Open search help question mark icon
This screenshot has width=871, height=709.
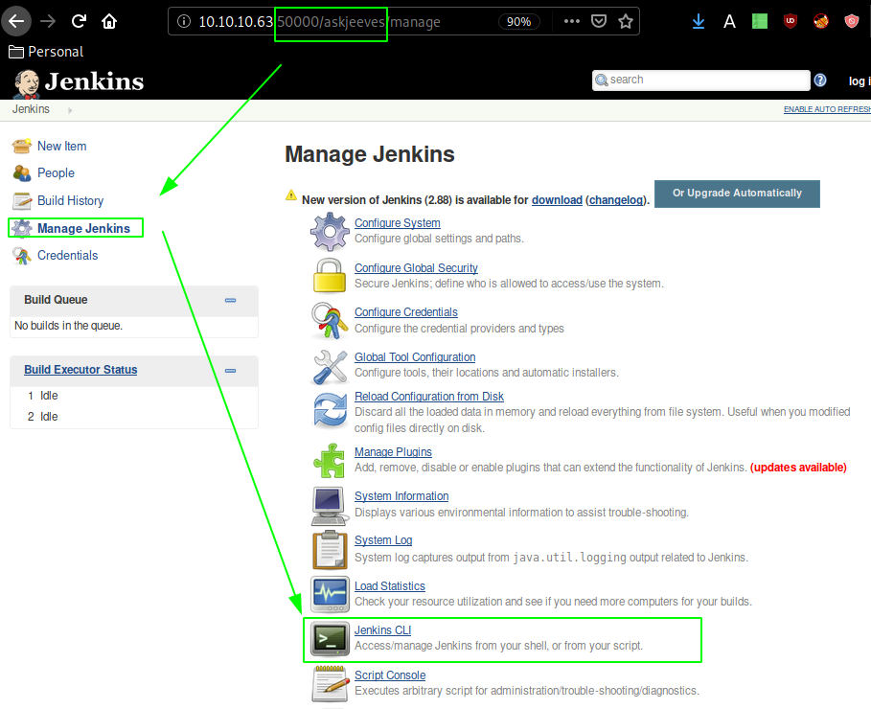pyautogui.click(x=820, y=80)
